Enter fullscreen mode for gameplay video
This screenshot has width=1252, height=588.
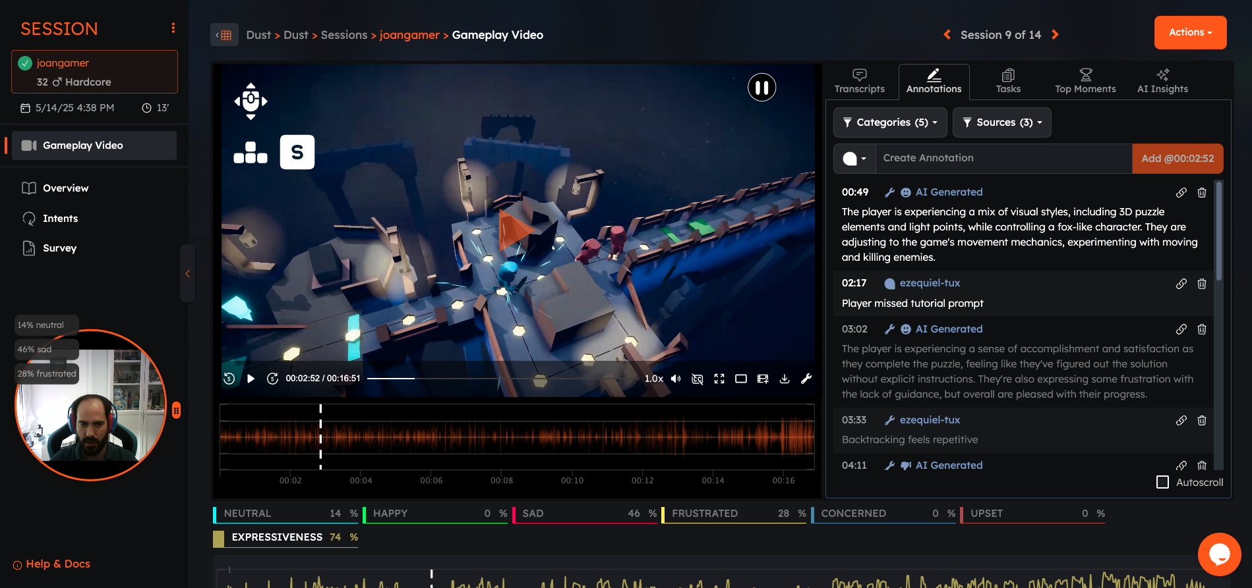pyautogui.click(x=719, y=379)
